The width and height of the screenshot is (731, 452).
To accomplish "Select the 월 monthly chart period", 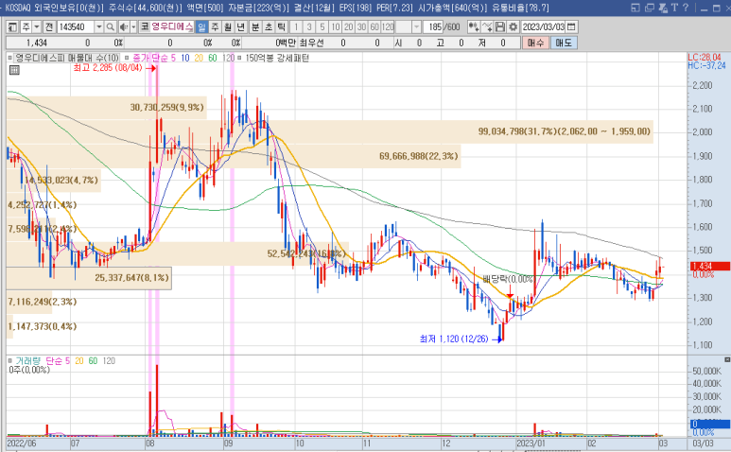I will point(228,27).
